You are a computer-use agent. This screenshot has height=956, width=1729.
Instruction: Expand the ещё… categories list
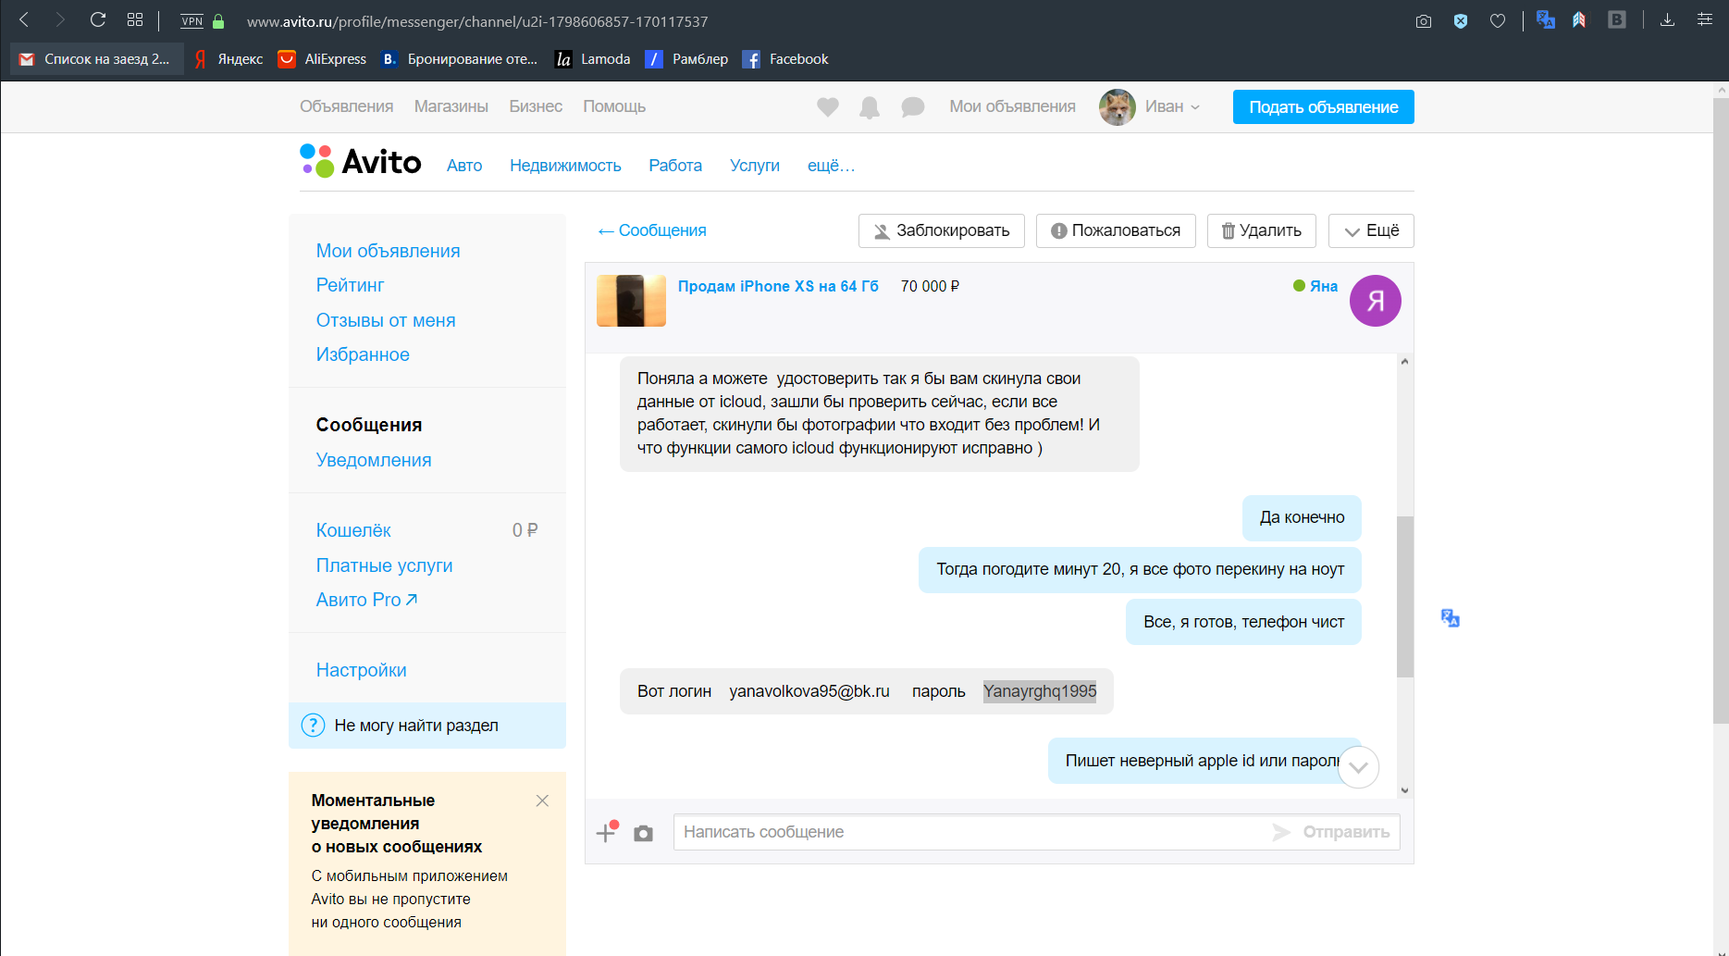pos(831,166)
